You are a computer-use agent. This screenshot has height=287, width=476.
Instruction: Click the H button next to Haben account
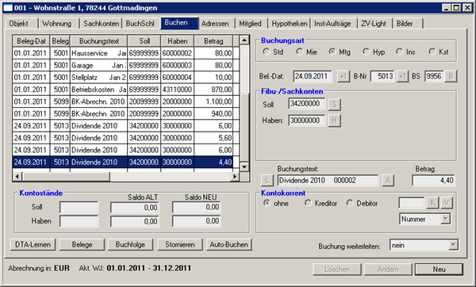pyautogui.click(x=334, y=121)
